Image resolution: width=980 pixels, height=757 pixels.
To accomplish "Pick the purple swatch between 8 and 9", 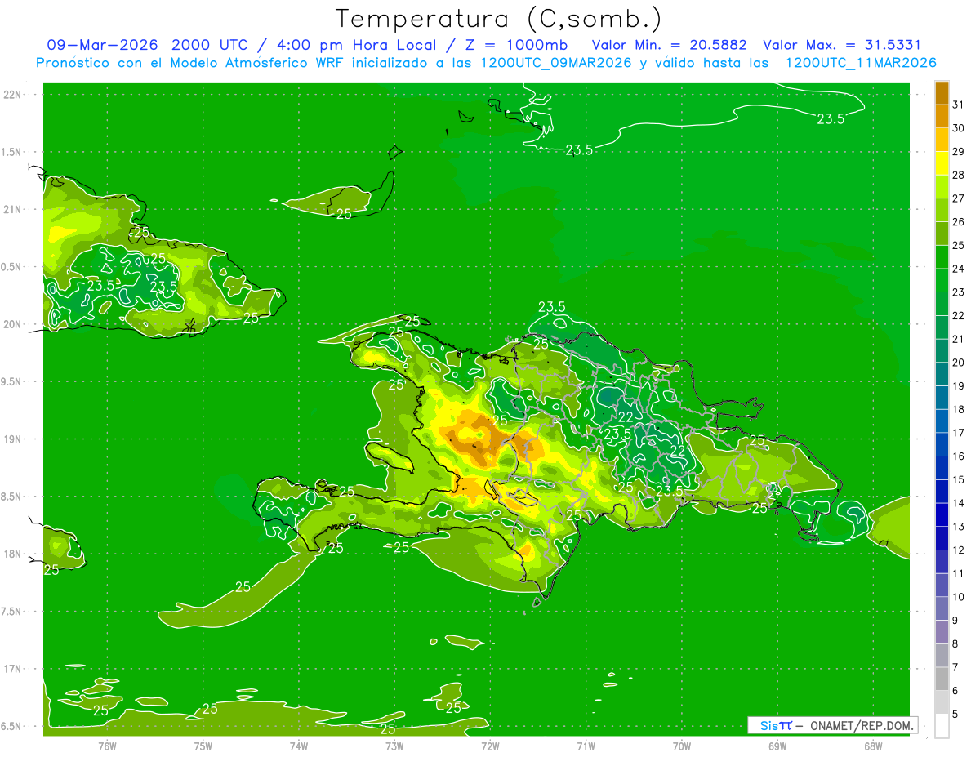I will click(942, 632).
